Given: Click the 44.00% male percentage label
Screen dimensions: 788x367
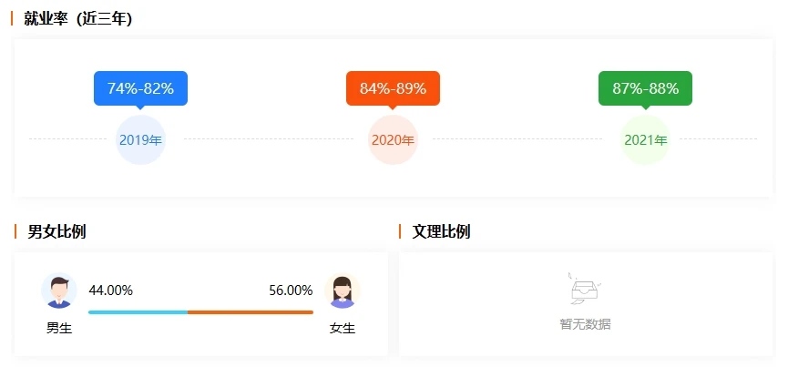Looking at the screenshot, I should point(110,291).
